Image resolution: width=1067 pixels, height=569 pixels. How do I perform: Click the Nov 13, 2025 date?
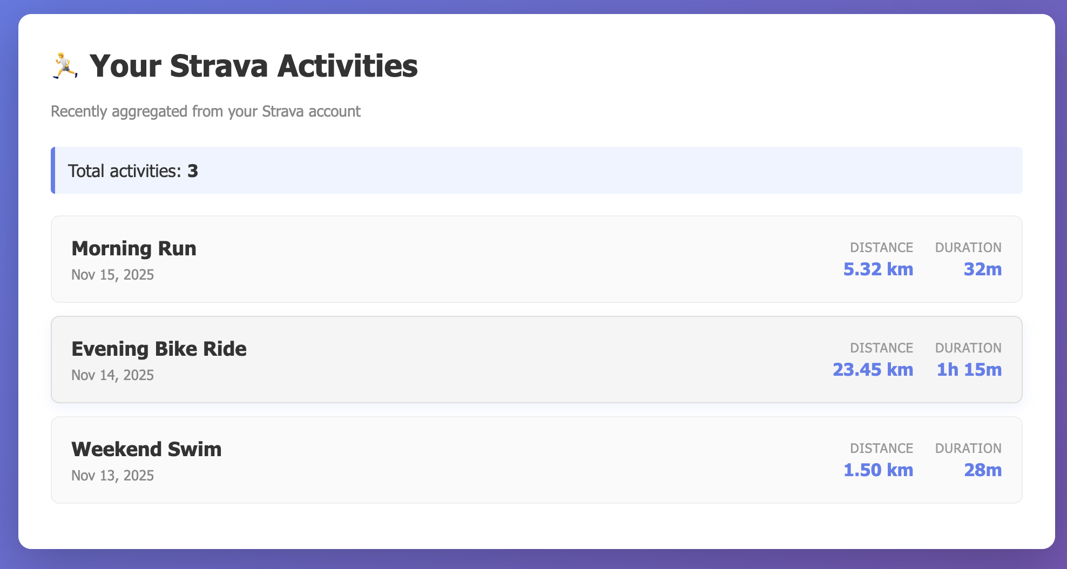click(x=112, y=476)
